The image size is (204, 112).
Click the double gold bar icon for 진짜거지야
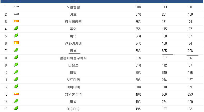(x=16, y=43)
